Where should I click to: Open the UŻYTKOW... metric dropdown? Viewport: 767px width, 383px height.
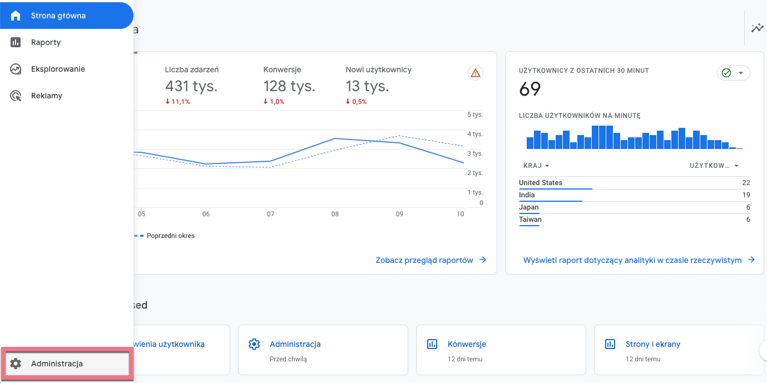tap(714, 166)
